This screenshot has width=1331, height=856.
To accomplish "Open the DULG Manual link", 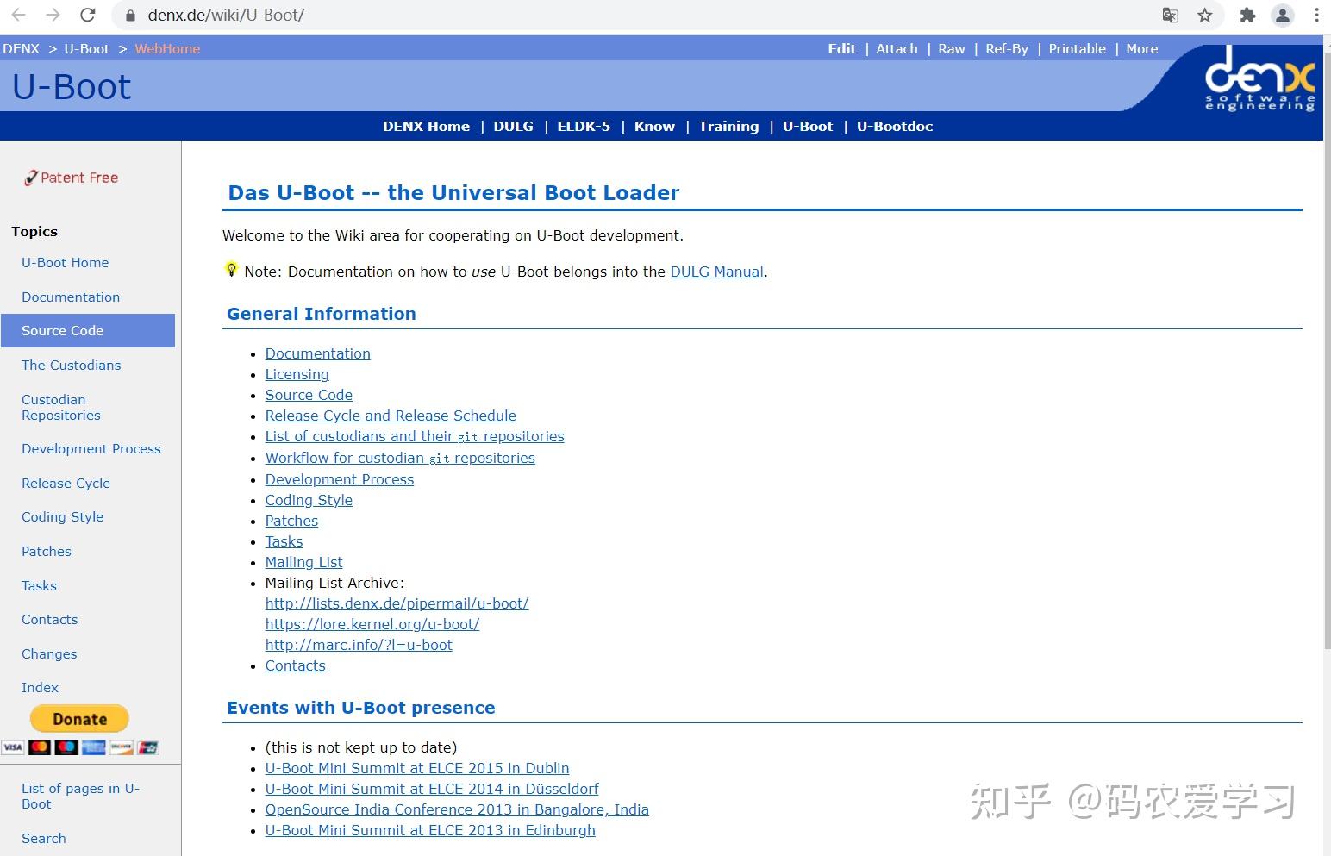I will point(716,272).
